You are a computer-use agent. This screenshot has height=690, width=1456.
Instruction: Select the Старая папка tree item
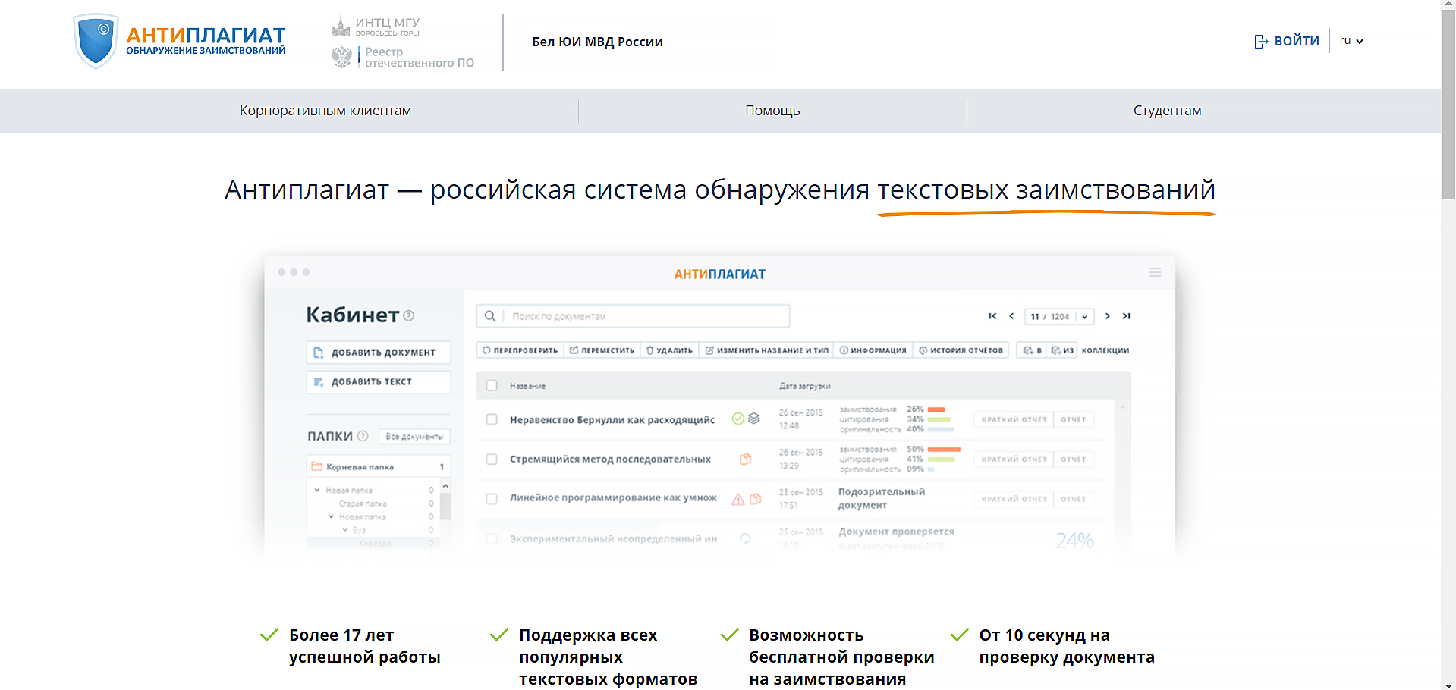tap(363, 503)
